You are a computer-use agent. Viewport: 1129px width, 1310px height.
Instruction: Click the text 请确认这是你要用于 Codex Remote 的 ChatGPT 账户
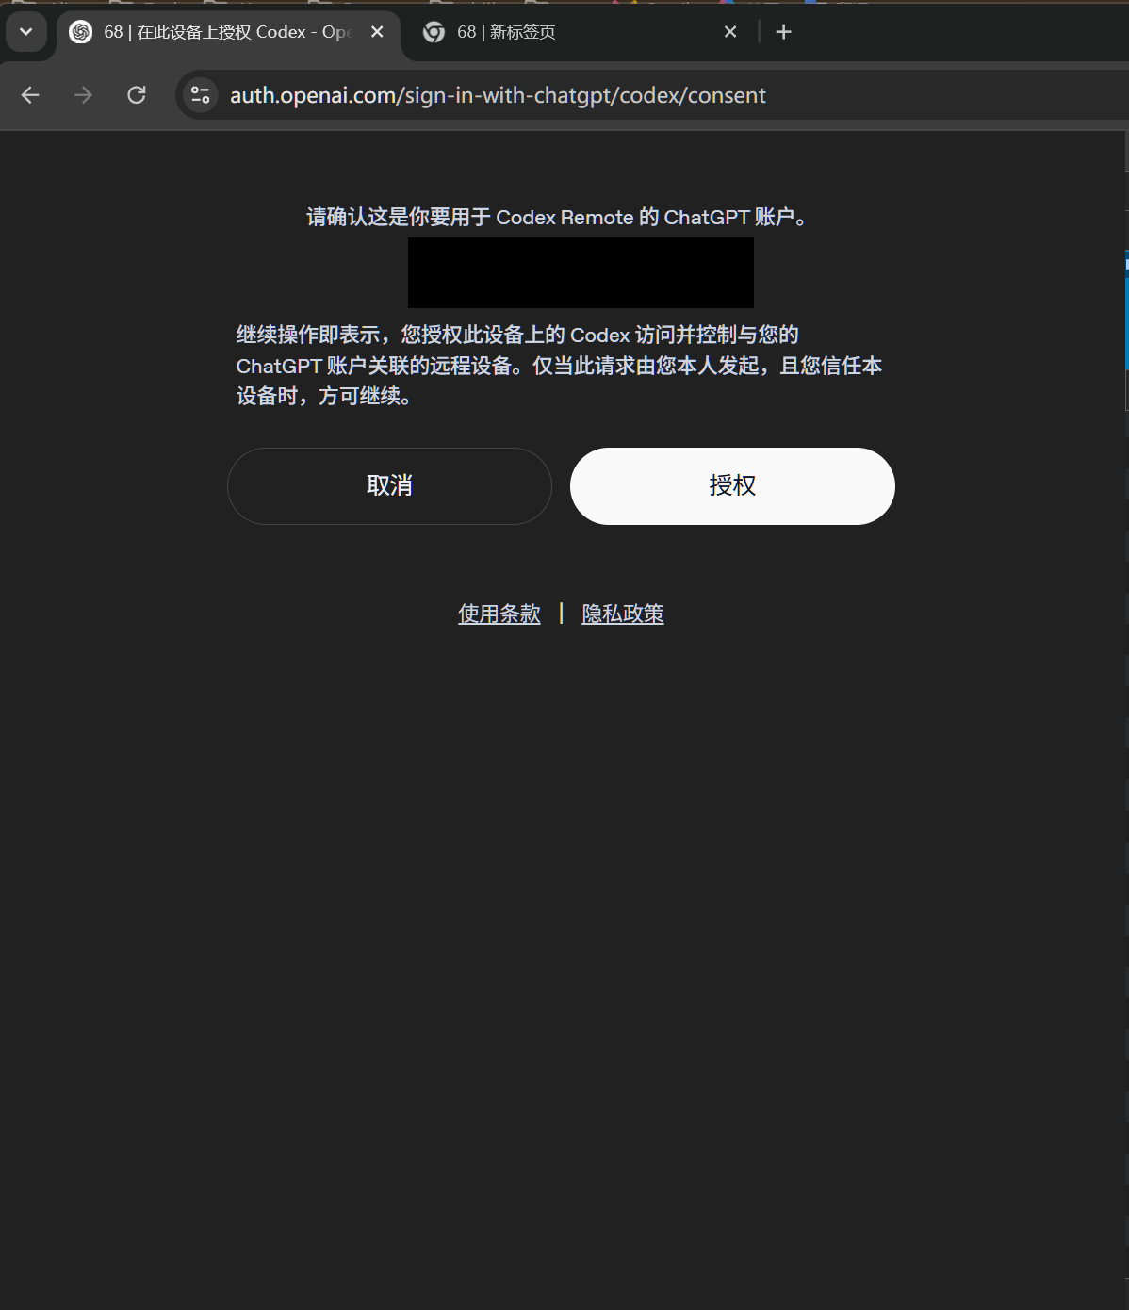click(x=557, y=218)
